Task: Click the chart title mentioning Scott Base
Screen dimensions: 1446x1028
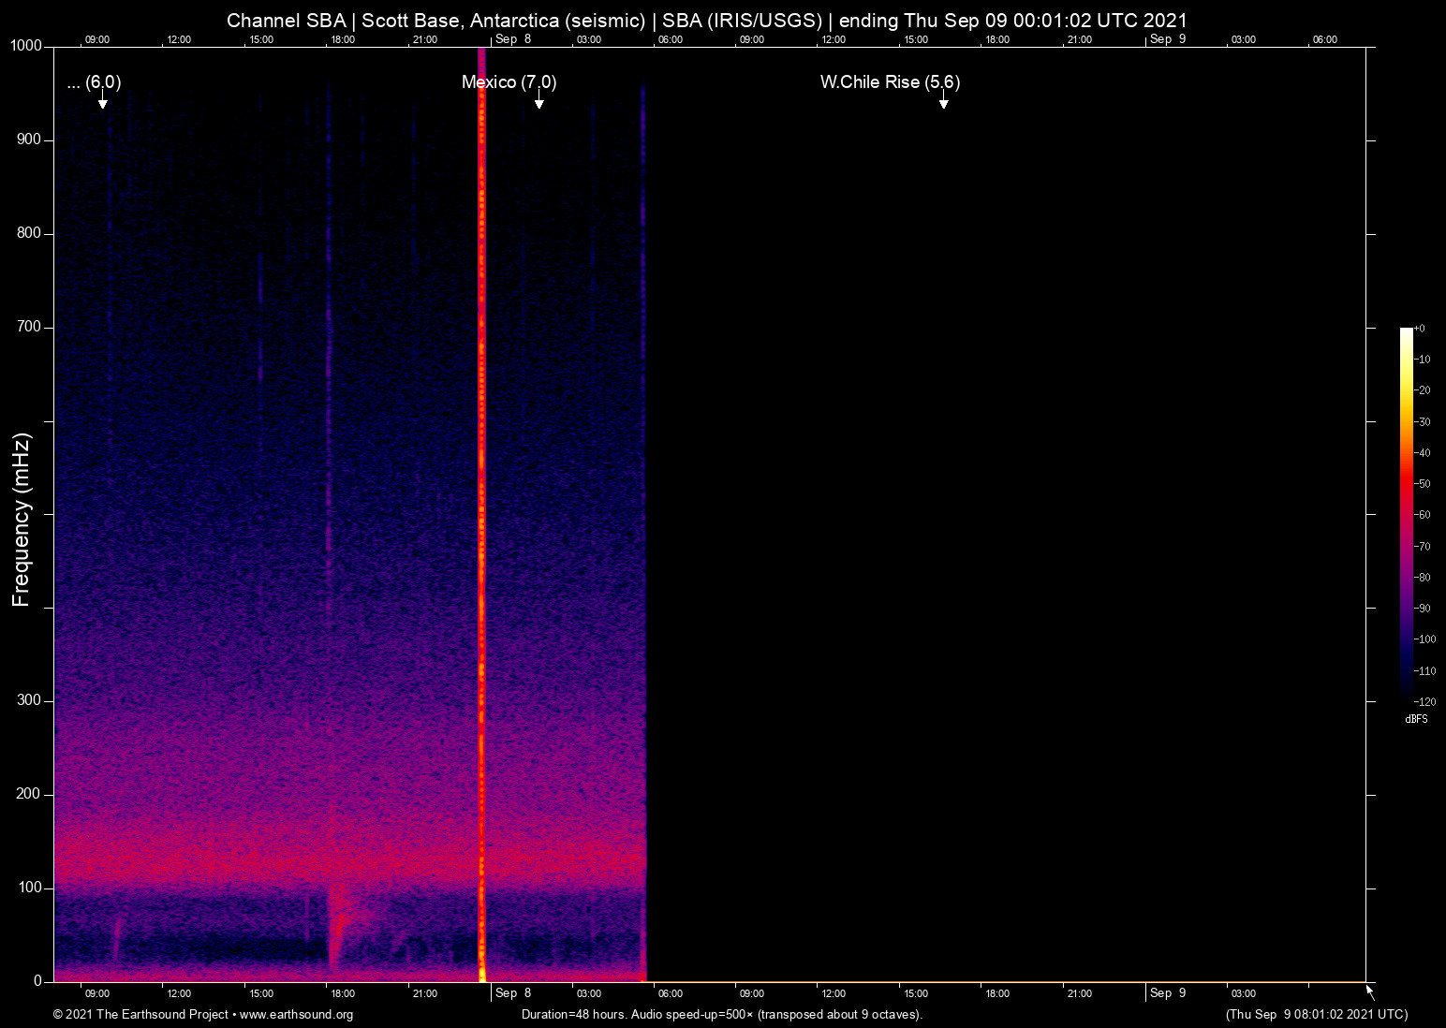Action: click(x=707, y=20)
